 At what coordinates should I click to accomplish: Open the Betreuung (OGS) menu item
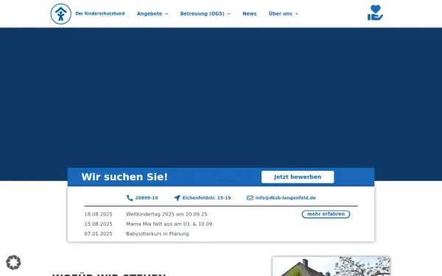click(x=202, y=13)
